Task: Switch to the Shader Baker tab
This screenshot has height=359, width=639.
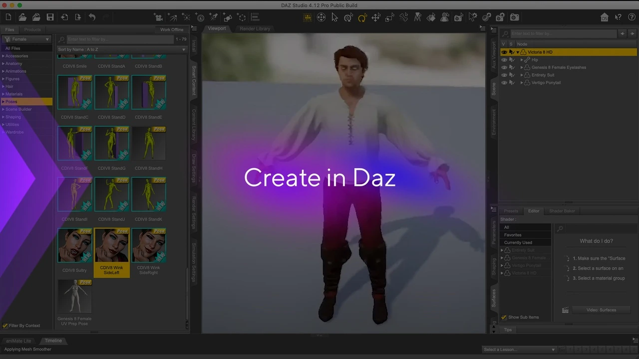Action: pos(562,211)
